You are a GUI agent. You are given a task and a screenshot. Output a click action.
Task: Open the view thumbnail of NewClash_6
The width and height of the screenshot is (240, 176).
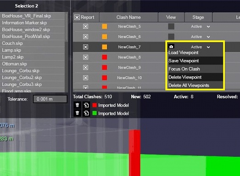coord(171,37)
